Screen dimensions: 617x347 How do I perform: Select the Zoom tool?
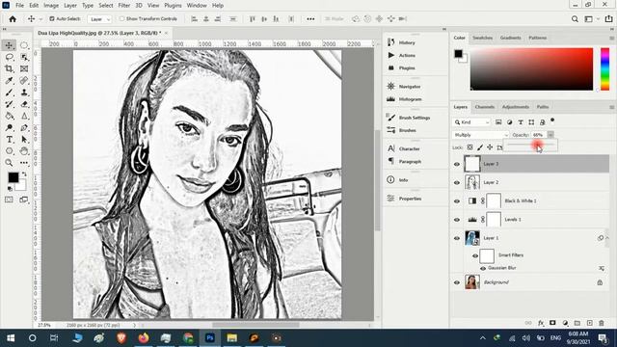[9, 163]
